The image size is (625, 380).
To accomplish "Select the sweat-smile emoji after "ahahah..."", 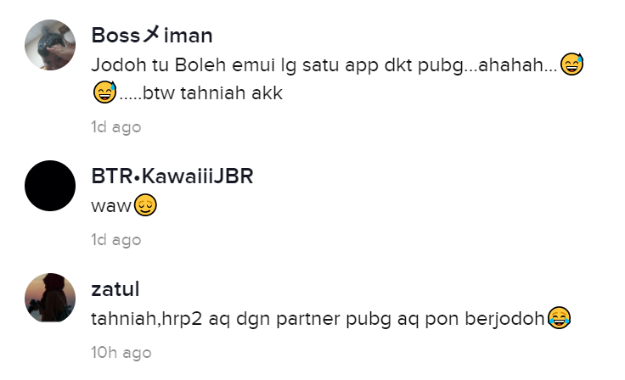I will 572,64.
